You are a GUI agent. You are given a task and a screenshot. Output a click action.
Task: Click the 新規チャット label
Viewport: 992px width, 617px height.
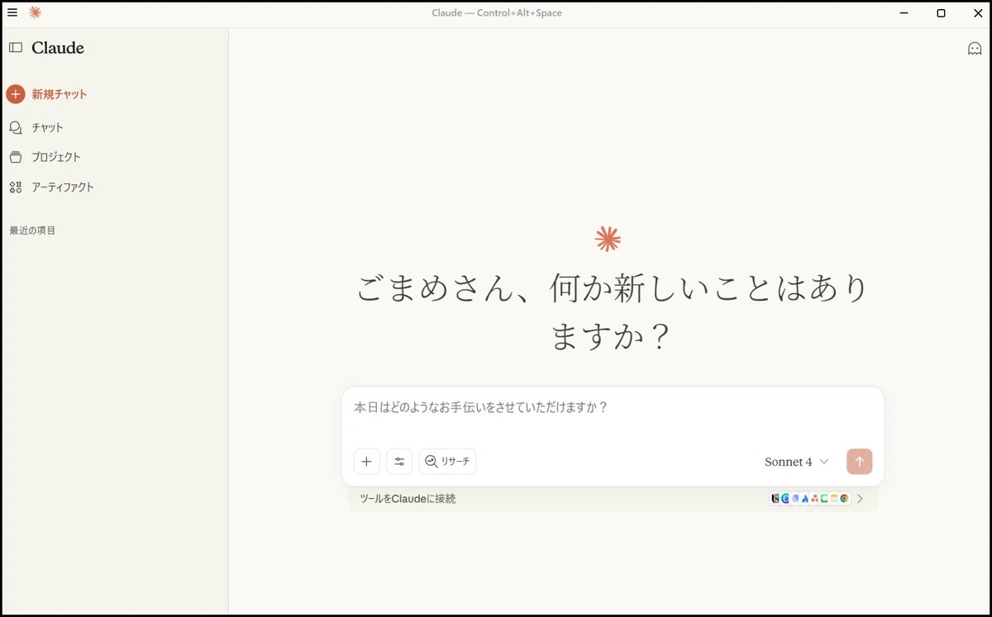(60, 94)
